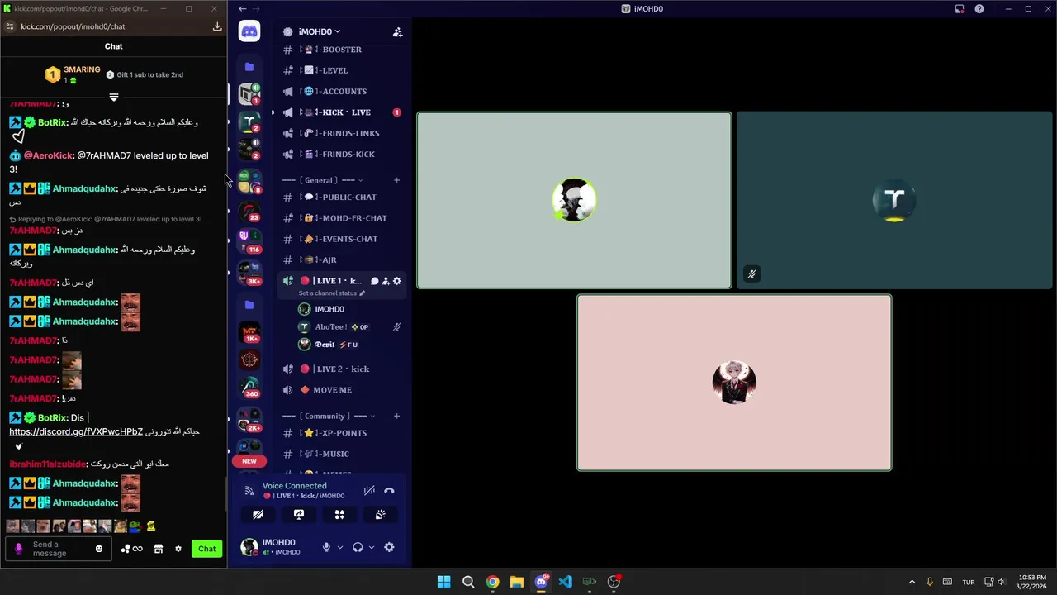Screen dimensions: 1057x595
Task: Open Kick chat shop icon
Action: [x=159, y=549]
